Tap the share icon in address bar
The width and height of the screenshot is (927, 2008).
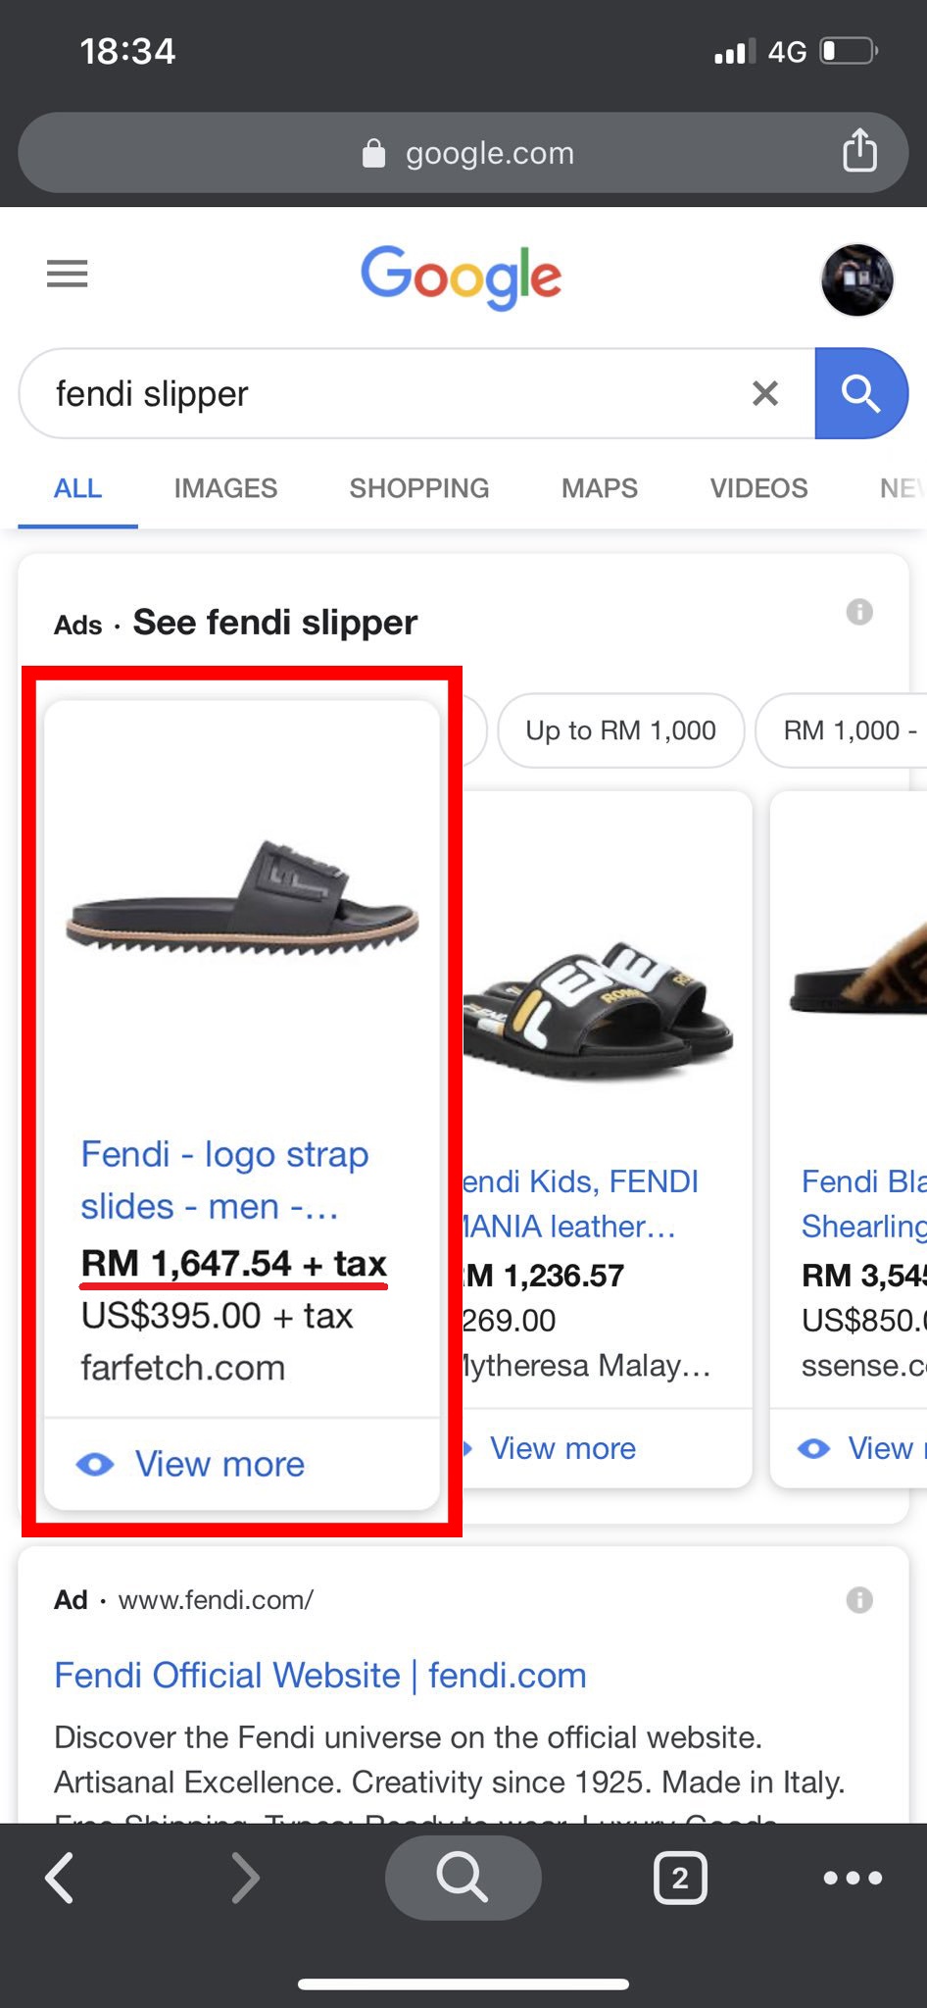tap(859, 151)
